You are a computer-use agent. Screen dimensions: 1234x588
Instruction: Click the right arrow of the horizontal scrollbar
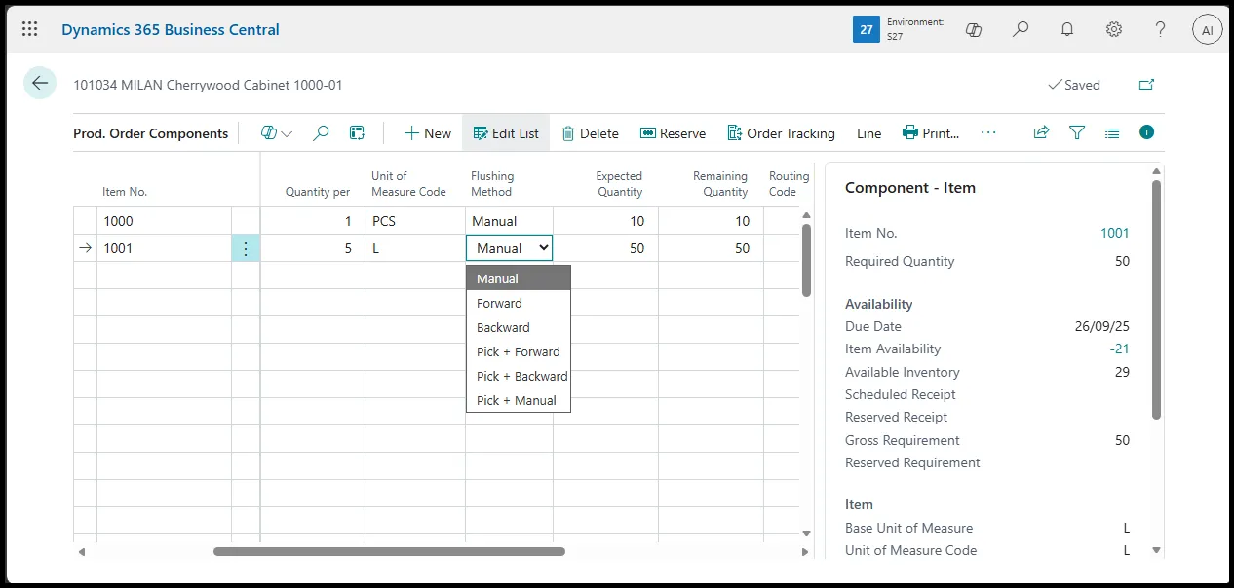click(x=805, y=552)
